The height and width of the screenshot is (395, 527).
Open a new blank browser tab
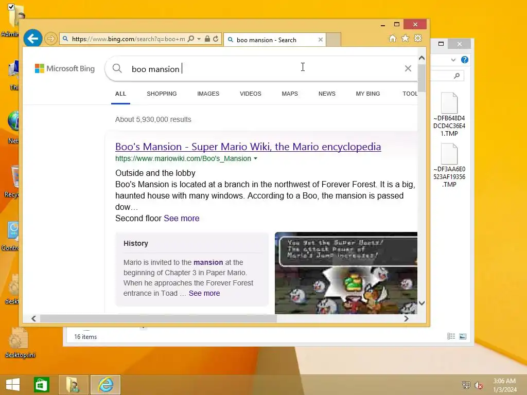(x=333, y=39)
